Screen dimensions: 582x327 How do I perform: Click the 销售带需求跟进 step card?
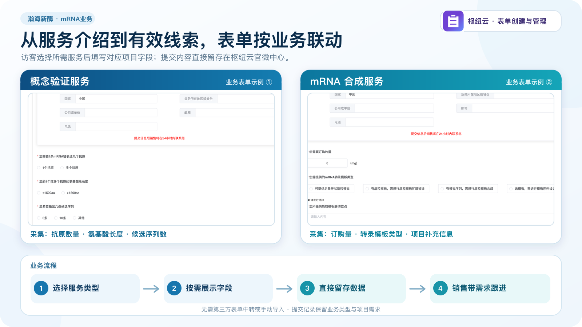click(490, 288)
